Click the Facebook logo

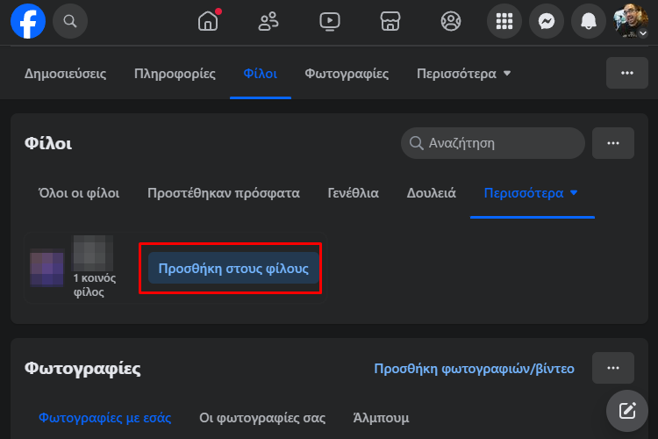click(x=28, y=21)
